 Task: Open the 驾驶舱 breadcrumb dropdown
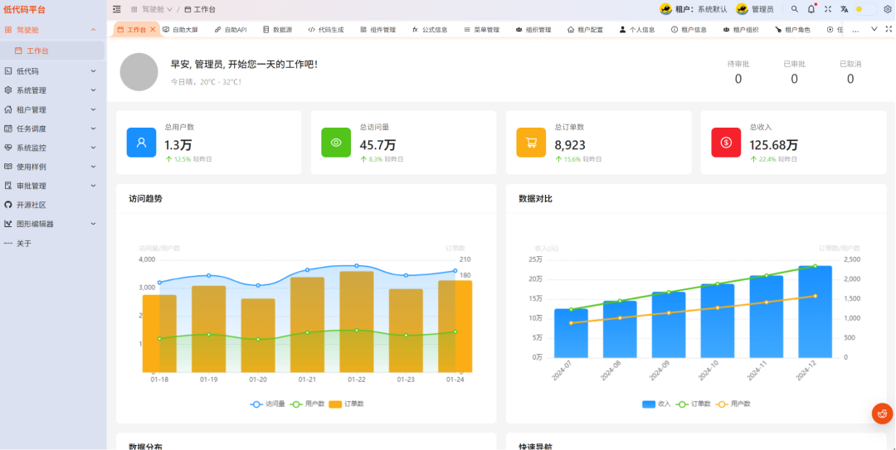pyautogui.click(x=152, y=9)
